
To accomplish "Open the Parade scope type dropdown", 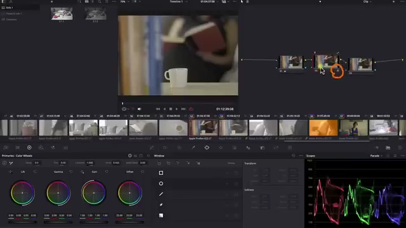I will [376, 156].
